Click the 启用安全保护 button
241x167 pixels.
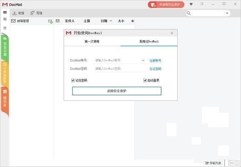[x=116, y=91]
